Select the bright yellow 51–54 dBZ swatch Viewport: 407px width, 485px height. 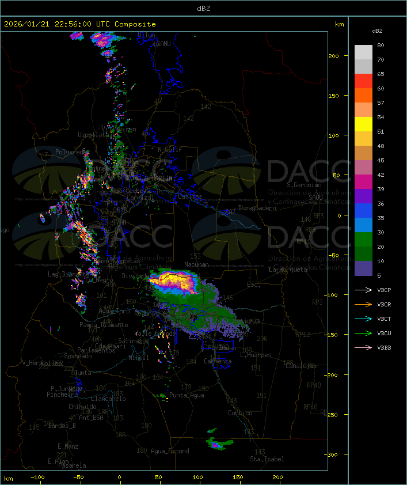click(363, 124)
